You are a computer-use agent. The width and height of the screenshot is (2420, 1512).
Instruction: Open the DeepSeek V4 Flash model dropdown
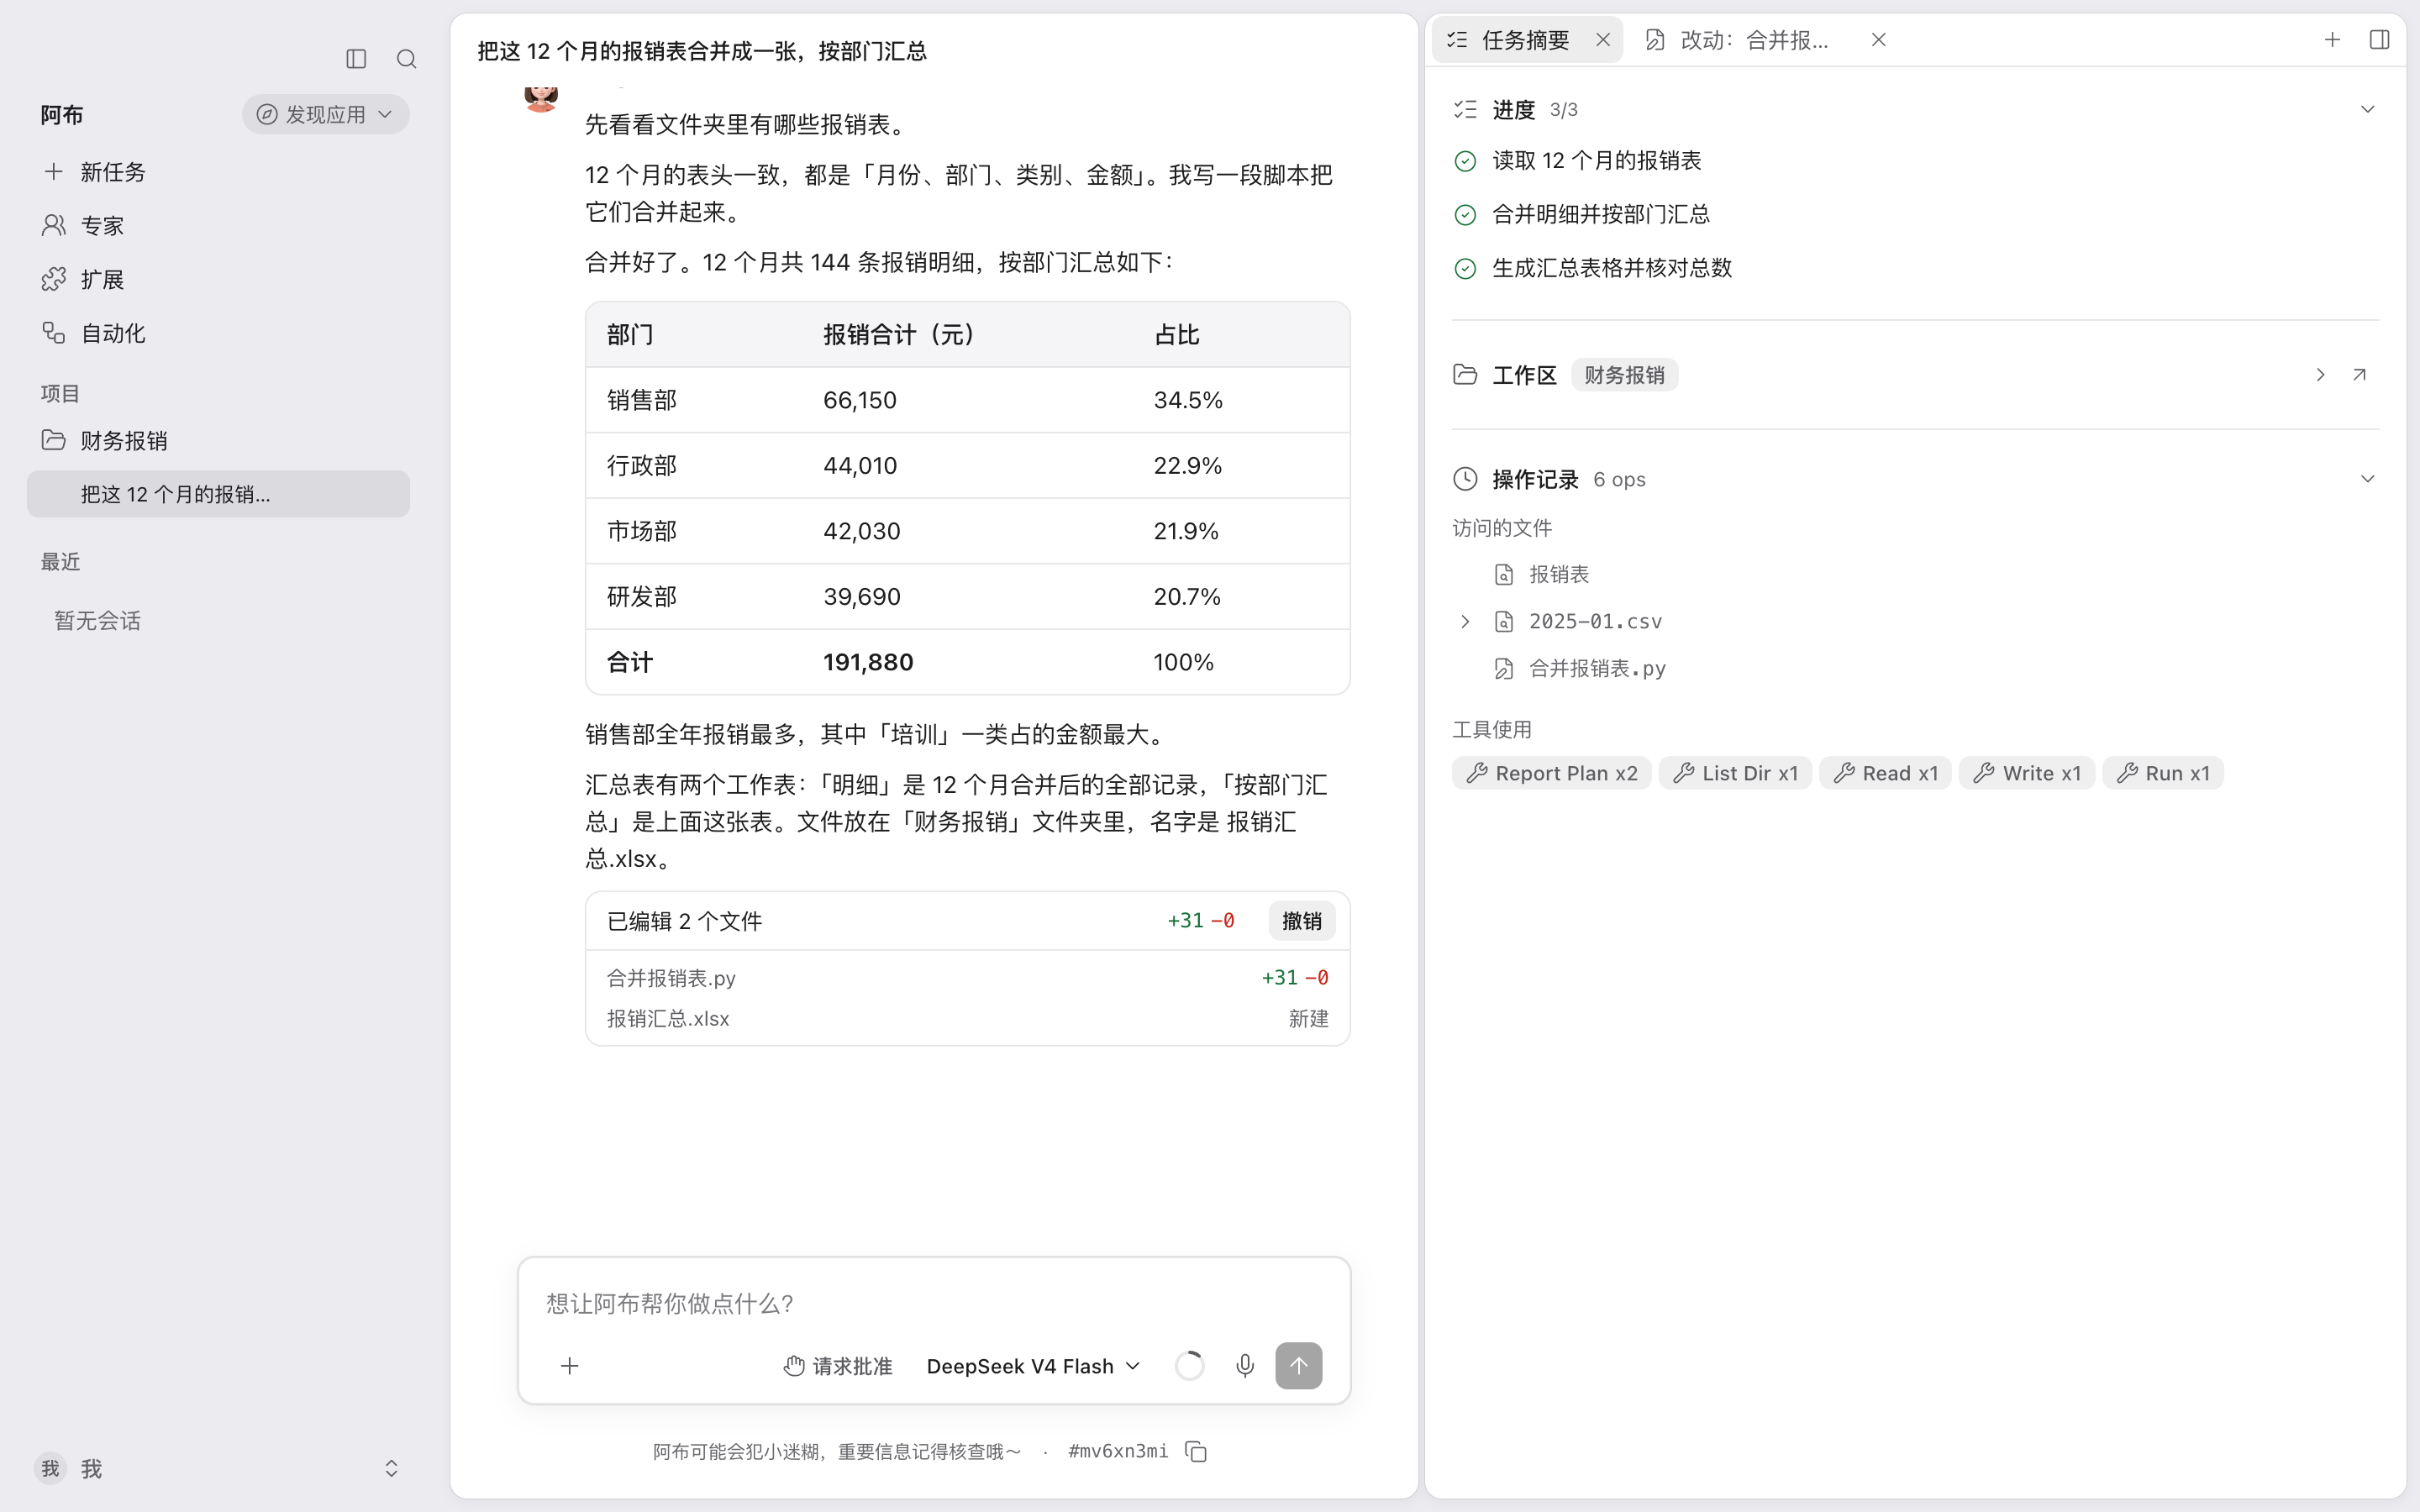point(1033,1366)
